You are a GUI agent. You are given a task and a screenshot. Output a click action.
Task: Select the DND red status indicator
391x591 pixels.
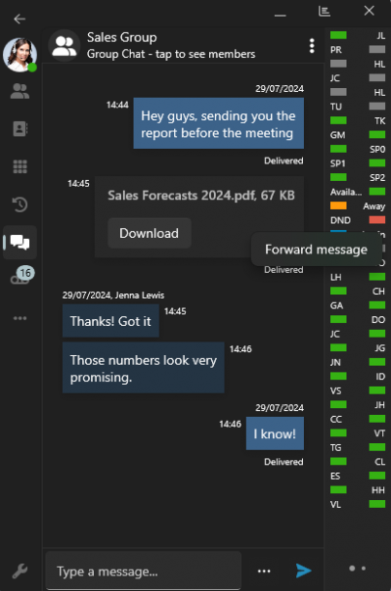(x=377, y=220)
